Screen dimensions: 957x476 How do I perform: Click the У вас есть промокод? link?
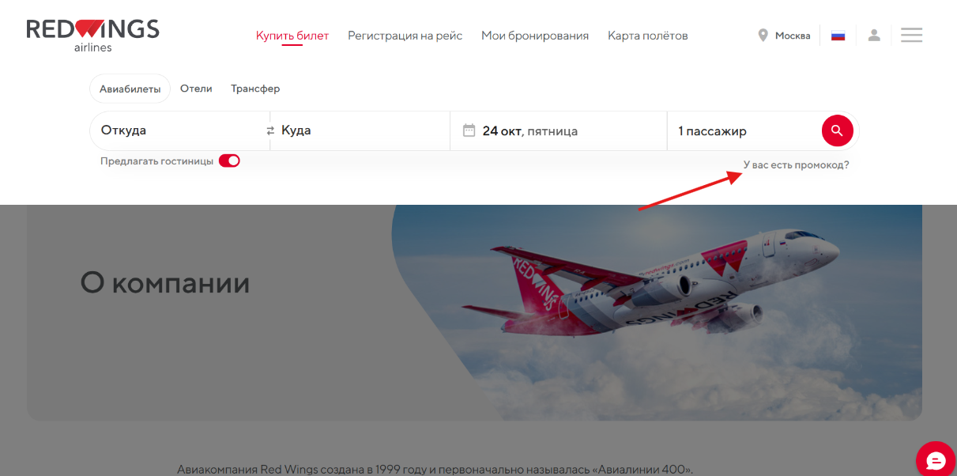coord(797,164)
